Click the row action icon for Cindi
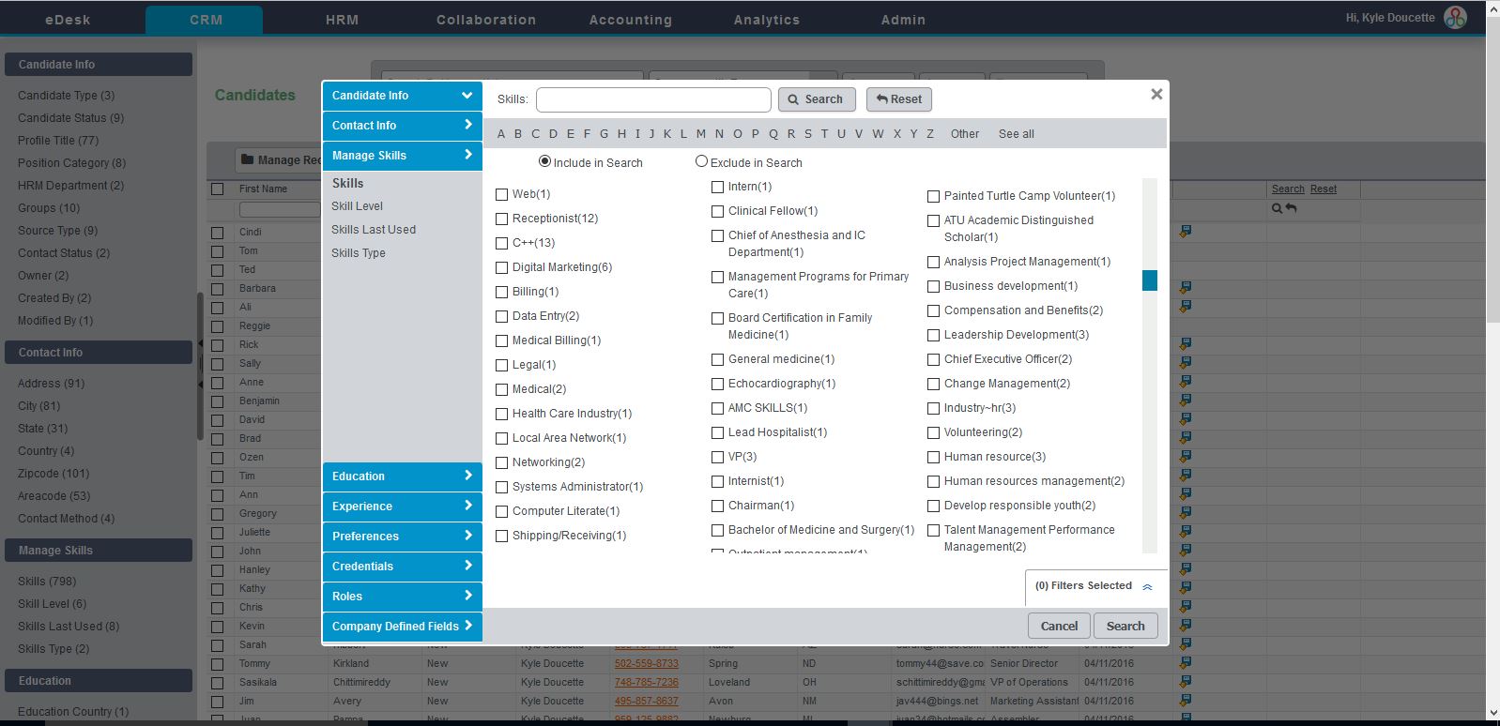Screen dimensions: 1500x726 1186,231
